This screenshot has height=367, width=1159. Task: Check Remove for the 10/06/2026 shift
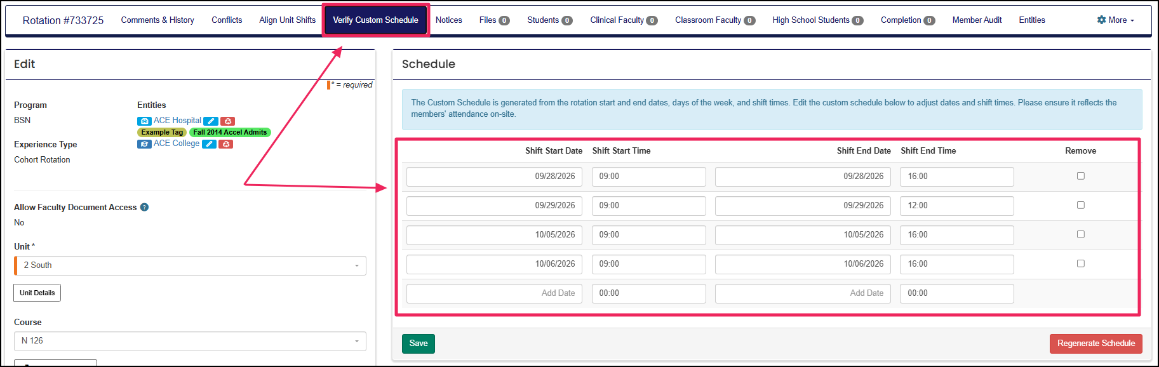(1081, 264)
